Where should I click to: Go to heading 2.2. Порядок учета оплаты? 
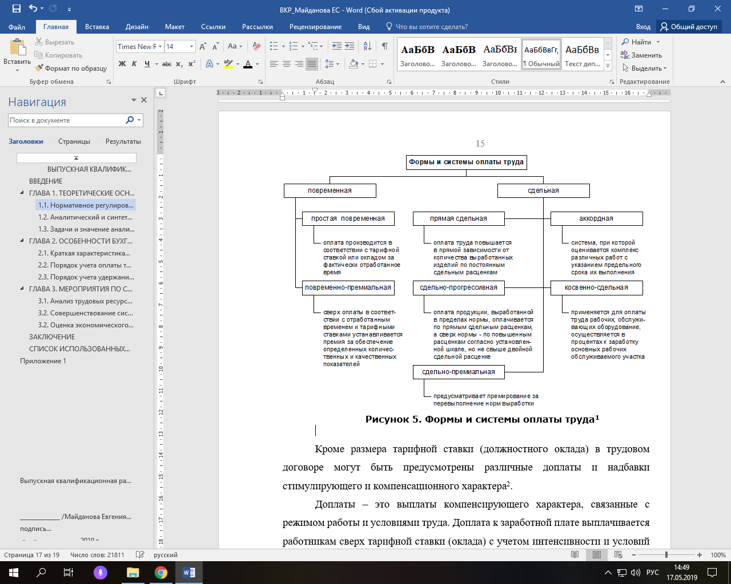point(85,265)
